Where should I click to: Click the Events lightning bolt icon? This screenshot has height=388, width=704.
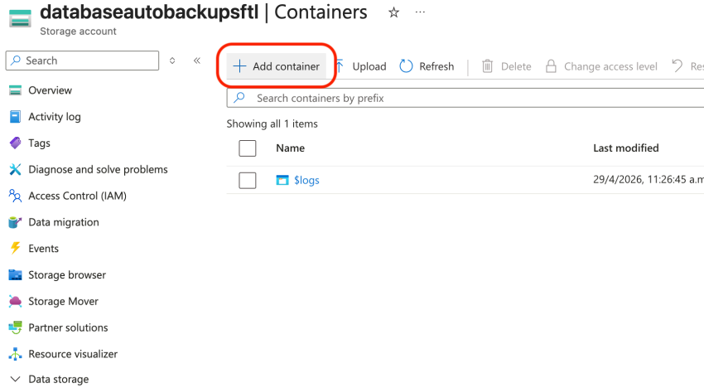point(15,248)
